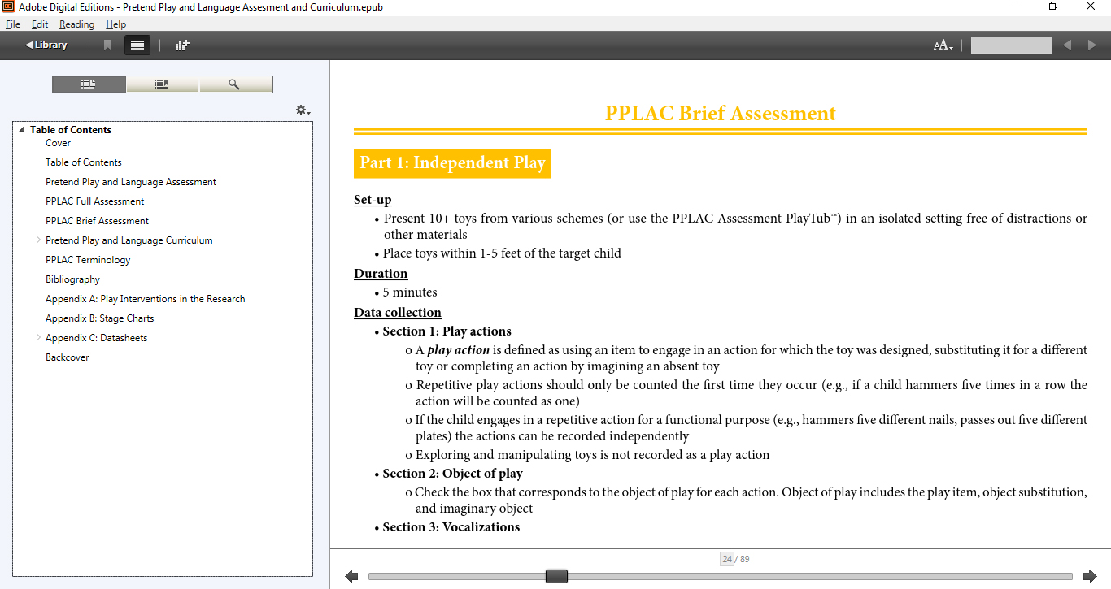Open the File menu
Viewport: 1111px width, 589px height.
(13, 24)
